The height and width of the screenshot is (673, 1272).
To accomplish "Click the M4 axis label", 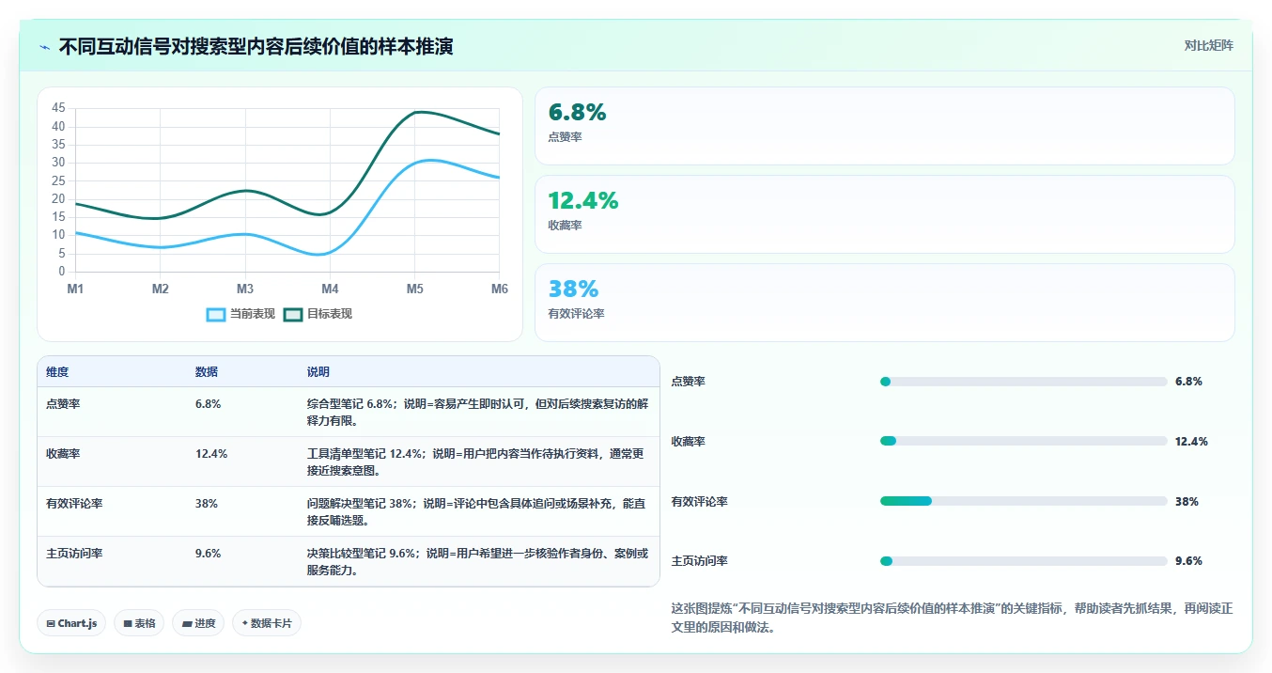I will coord(330,289).
